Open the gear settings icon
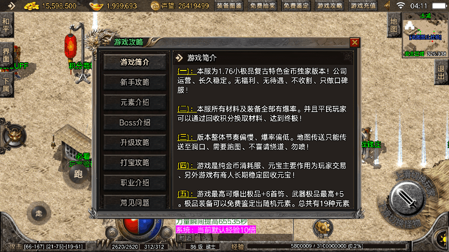The image size is (449, 252). 323,229
